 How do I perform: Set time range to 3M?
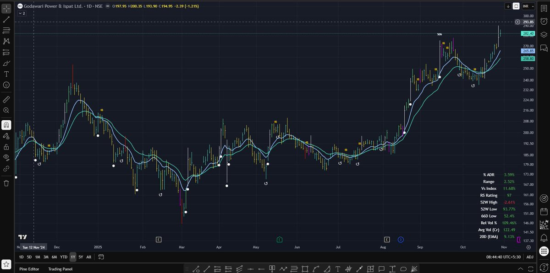pyautogui.click(x=46, y=257)
